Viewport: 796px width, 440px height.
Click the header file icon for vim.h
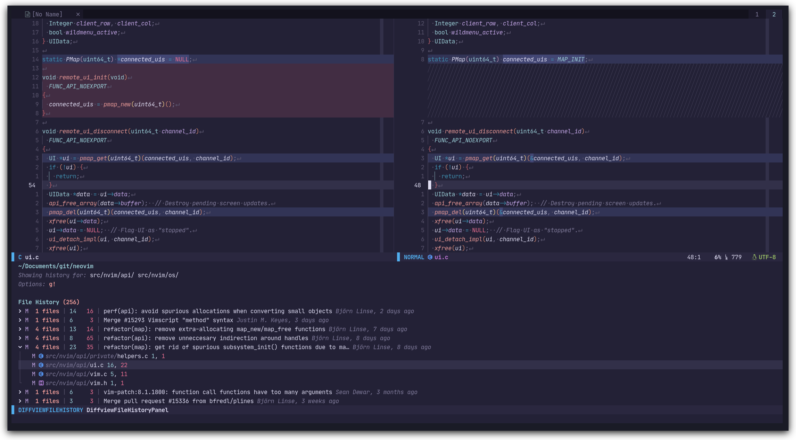(41, 383)
